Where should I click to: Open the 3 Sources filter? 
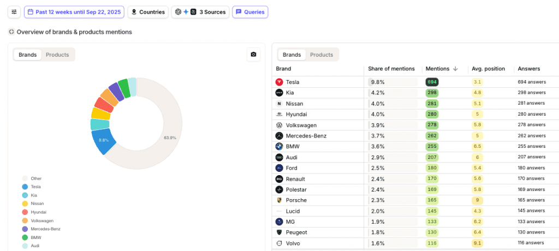click(200, 12)
